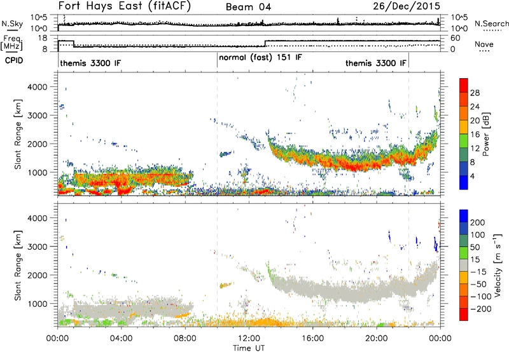The height and width of the screenshot is (352, 509).
Task: Click the '1000' range tick in velocity panel
Action: pyautogui.click(x=37, y=304)
